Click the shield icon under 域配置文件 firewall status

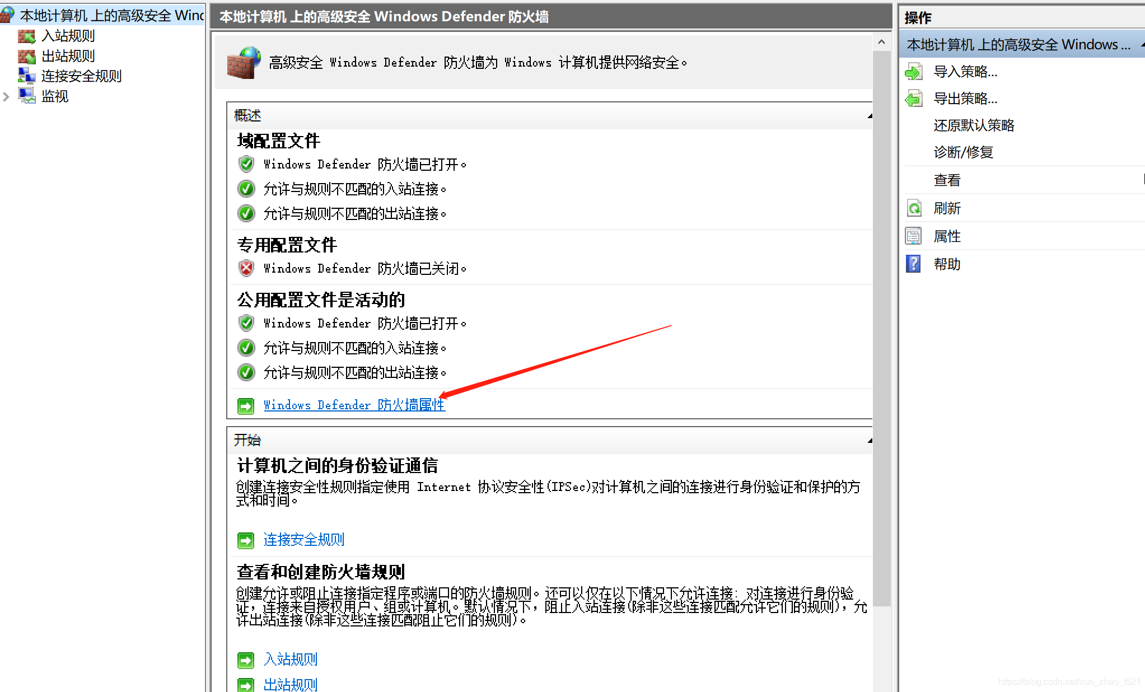tap(246, 164)
